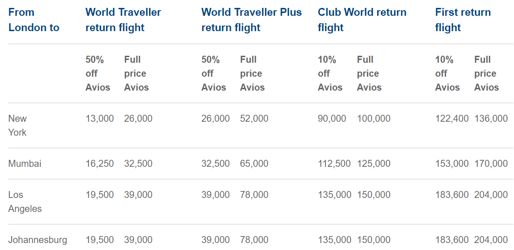Select the Los Angeles destination cell
The image size is (514, 250).
pyautogui.click(x=25, y=202)
